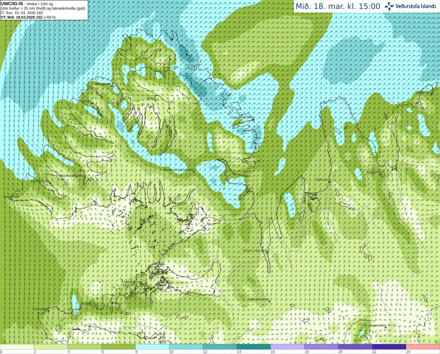Click the Steingrímsfjarðarheiði station label
This screenshot has width=440, height=354.
tap(179, 170)
